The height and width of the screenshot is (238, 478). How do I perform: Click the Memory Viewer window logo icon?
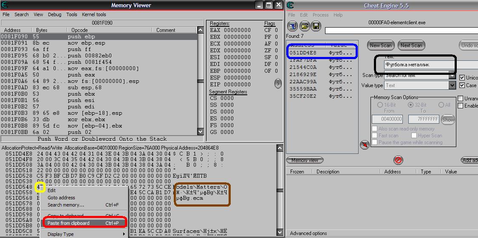pos(5,5)
